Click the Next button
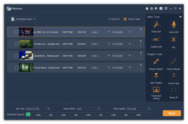The width and height of the screenshot is (188, 124). [172, 113]
